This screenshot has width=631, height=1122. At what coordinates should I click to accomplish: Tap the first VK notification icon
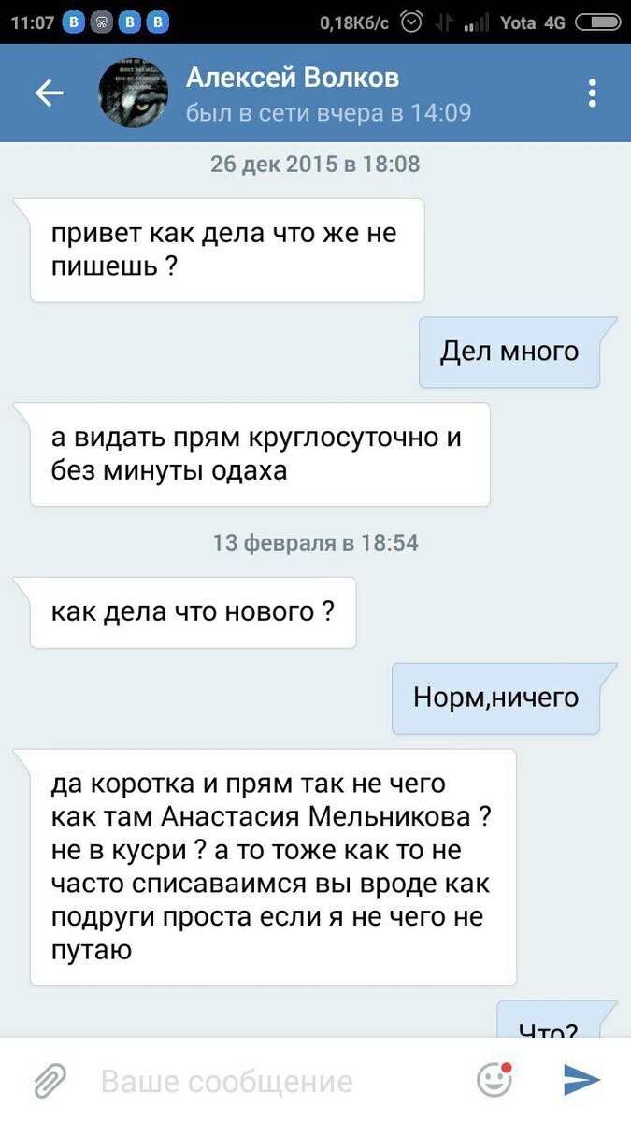pos(74,22)
